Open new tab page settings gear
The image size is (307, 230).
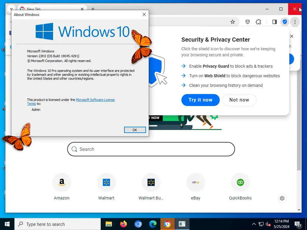click(282, 198)
